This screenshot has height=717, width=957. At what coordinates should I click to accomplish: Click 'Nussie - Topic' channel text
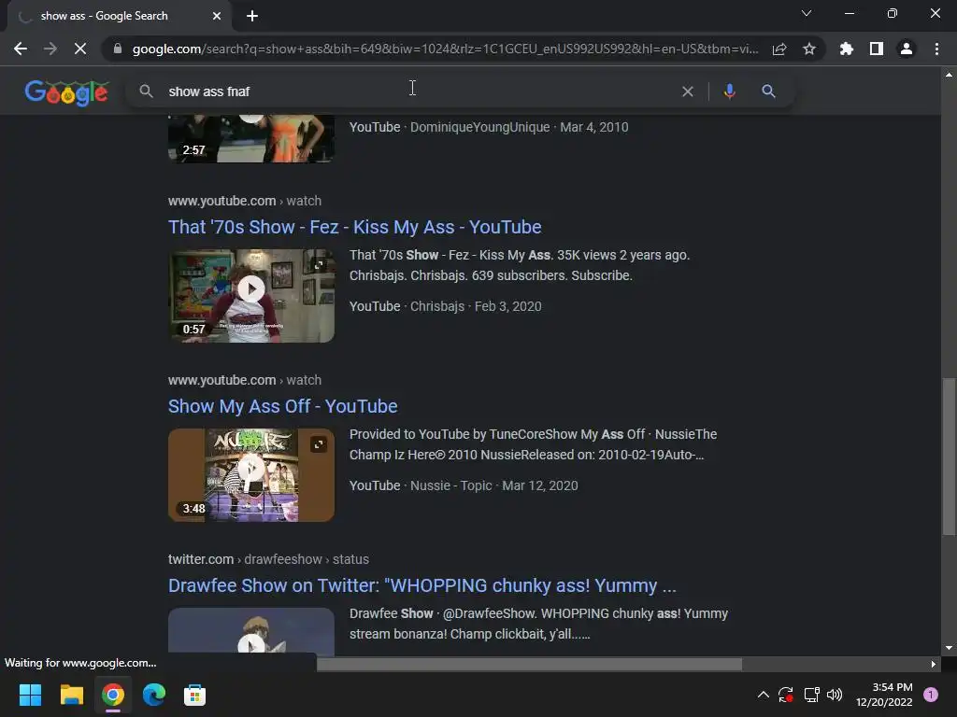(x=451, y=485)
